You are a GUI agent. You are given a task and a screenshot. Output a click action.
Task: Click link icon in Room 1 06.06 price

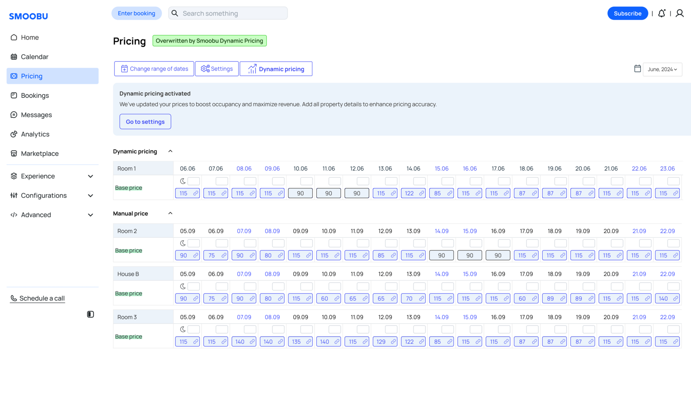pos(196,193)
